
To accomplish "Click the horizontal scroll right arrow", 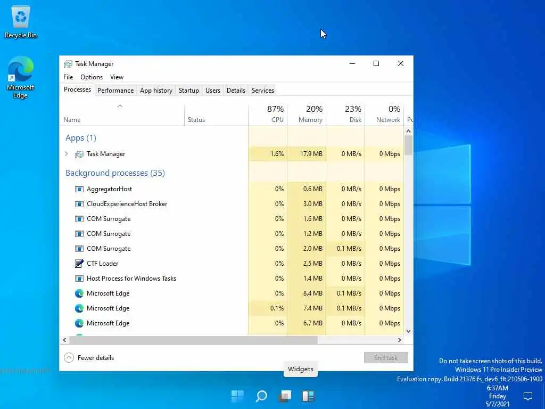I will pos(400,340).
